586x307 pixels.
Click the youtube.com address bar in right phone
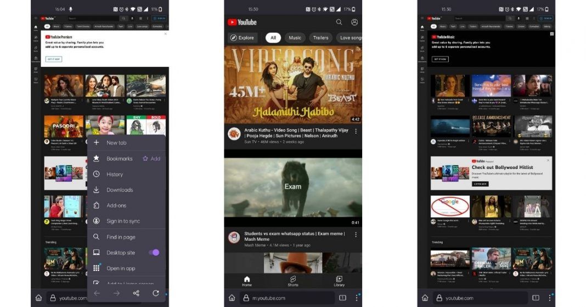click(x=480, y=298)
